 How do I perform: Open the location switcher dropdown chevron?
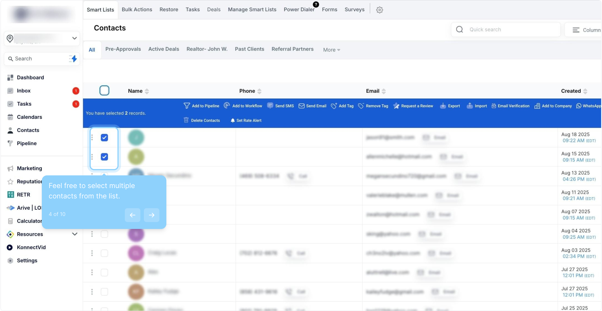74,38
